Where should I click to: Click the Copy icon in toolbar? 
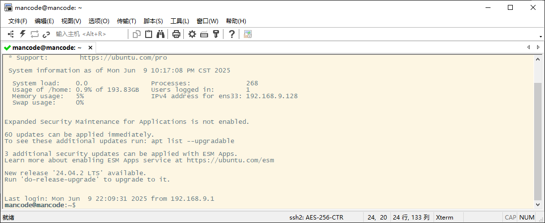[x=137, y=34]
